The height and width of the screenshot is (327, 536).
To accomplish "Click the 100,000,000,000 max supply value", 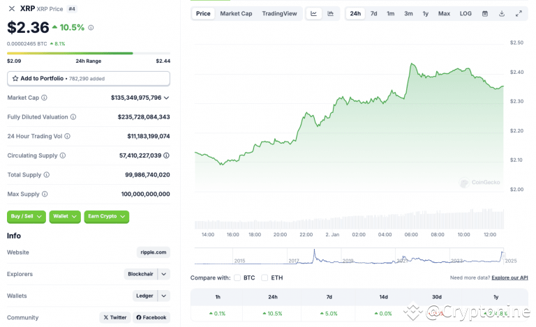I will click(x=146, y=195).
